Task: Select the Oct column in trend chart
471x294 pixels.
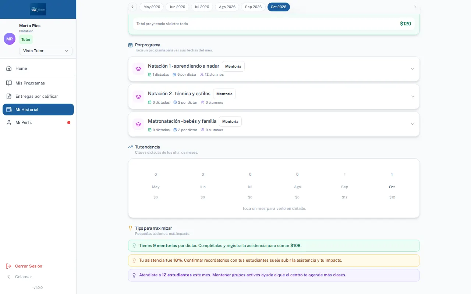Action: [392, 186]
